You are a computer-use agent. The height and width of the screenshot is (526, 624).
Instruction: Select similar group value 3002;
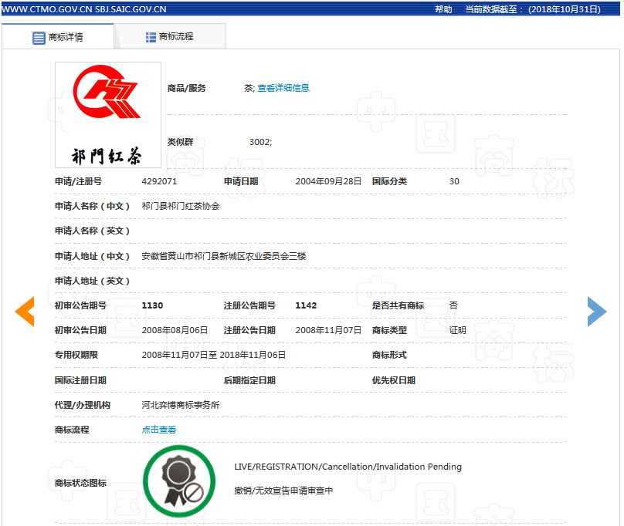(261, 142)
